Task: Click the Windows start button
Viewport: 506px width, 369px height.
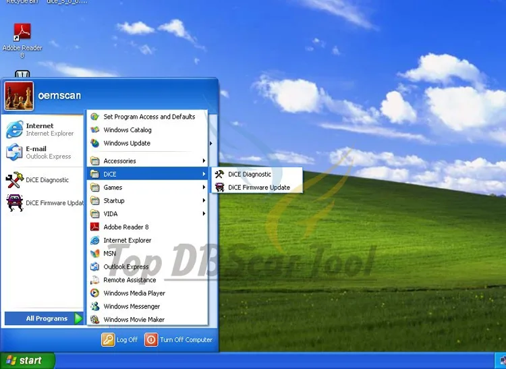Action: (x=28, y=360)
